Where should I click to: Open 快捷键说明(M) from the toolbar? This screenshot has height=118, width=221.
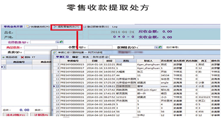[x=38, y=27]
